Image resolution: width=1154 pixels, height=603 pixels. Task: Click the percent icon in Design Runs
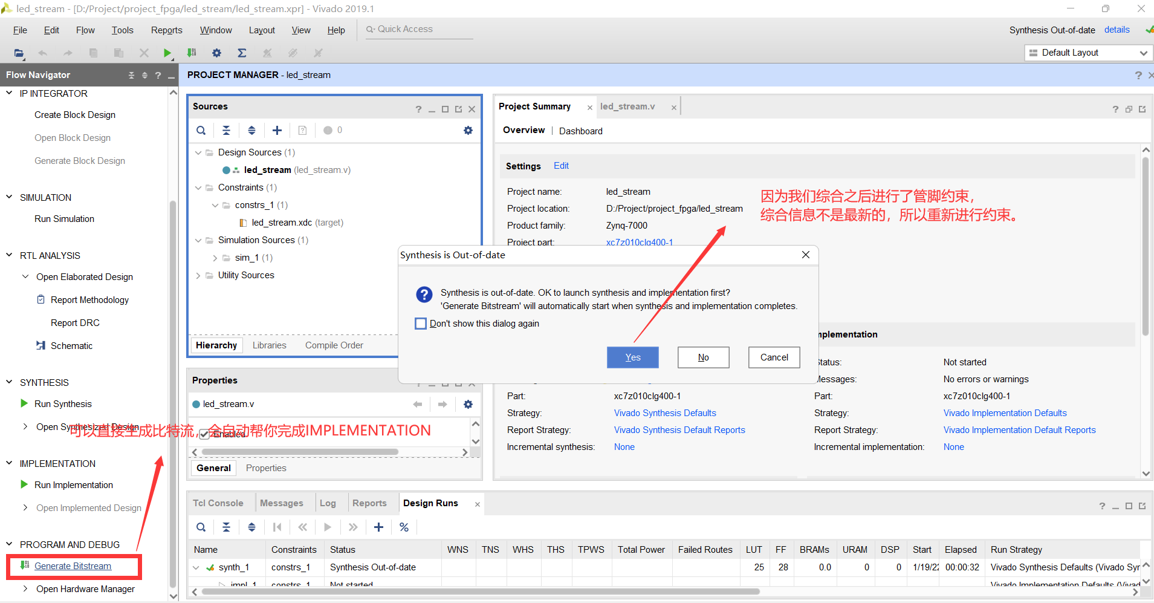point(404,527)
